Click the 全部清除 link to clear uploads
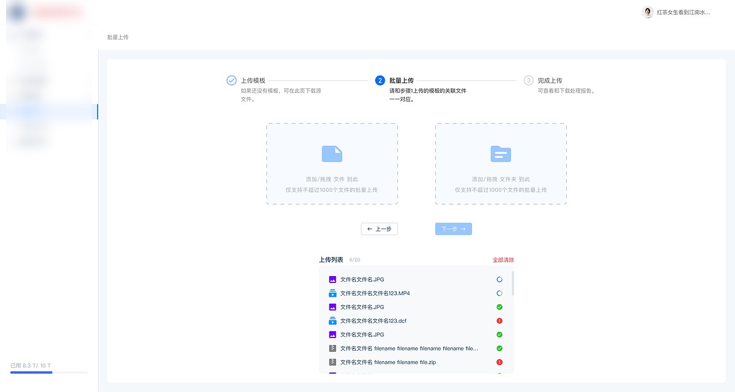 tap(502, 259)
